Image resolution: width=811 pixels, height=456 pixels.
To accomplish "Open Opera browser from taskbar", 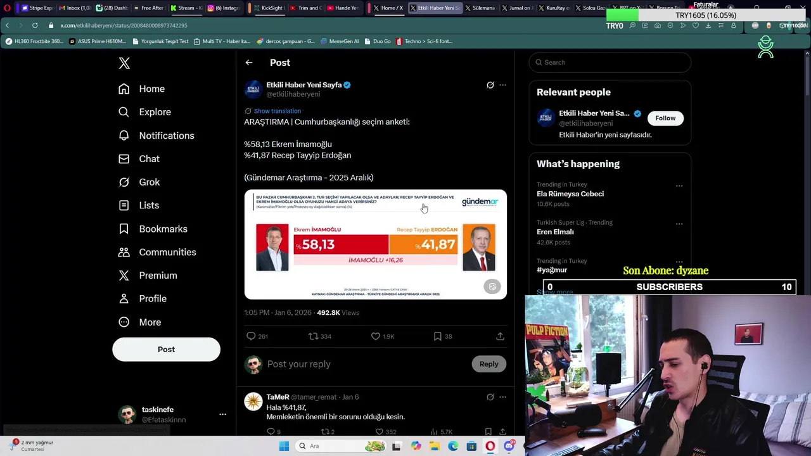I will point(490,446).
